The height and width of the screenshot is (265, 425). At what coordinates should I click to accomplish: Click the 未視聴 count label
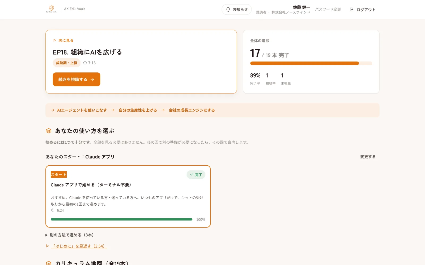click(286, 83)
